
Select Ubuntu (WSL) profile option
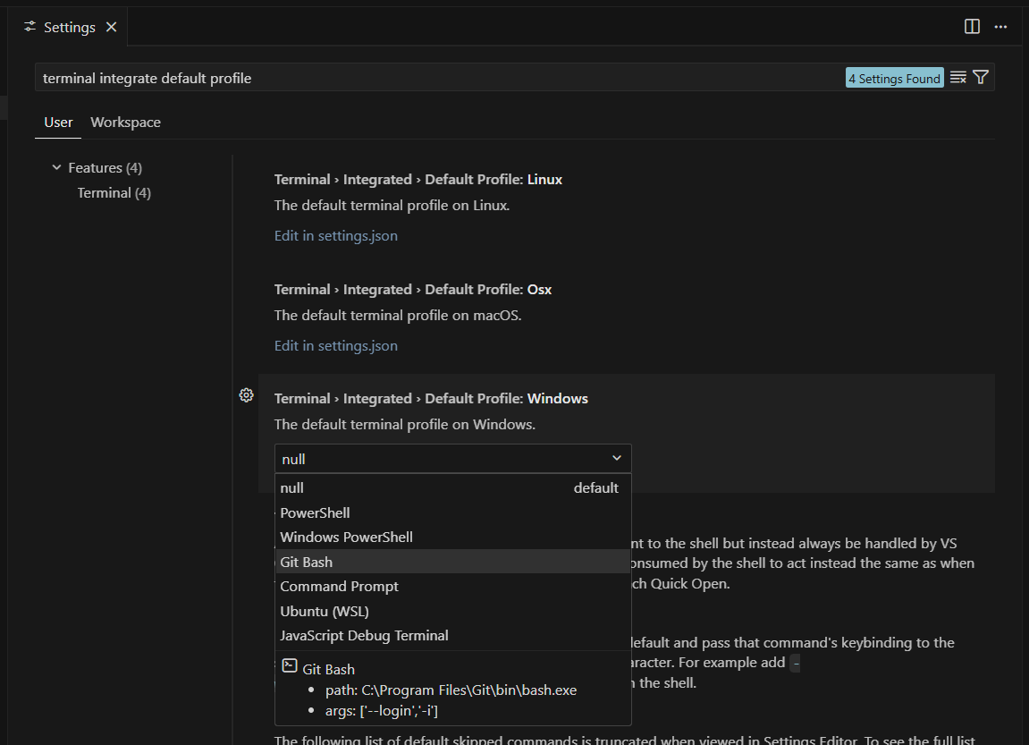[x=325, y=612]
